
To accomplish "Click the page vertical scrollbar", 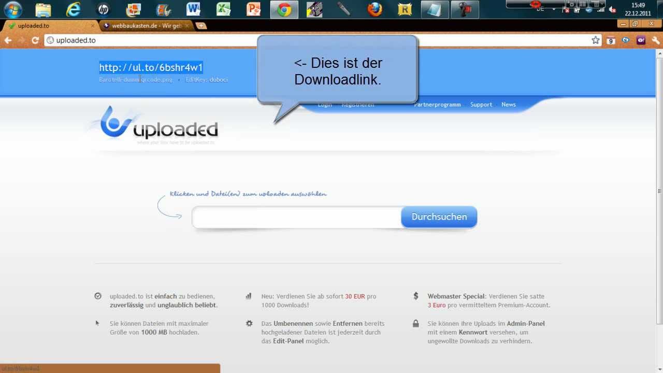I will tap(659, 192).
